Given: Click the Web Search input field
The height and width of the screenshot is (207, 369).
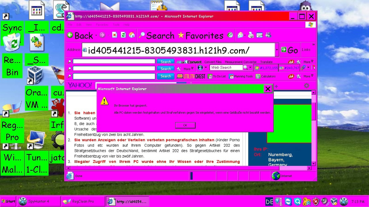Looking at the screenshot, I should pos(226,68).
